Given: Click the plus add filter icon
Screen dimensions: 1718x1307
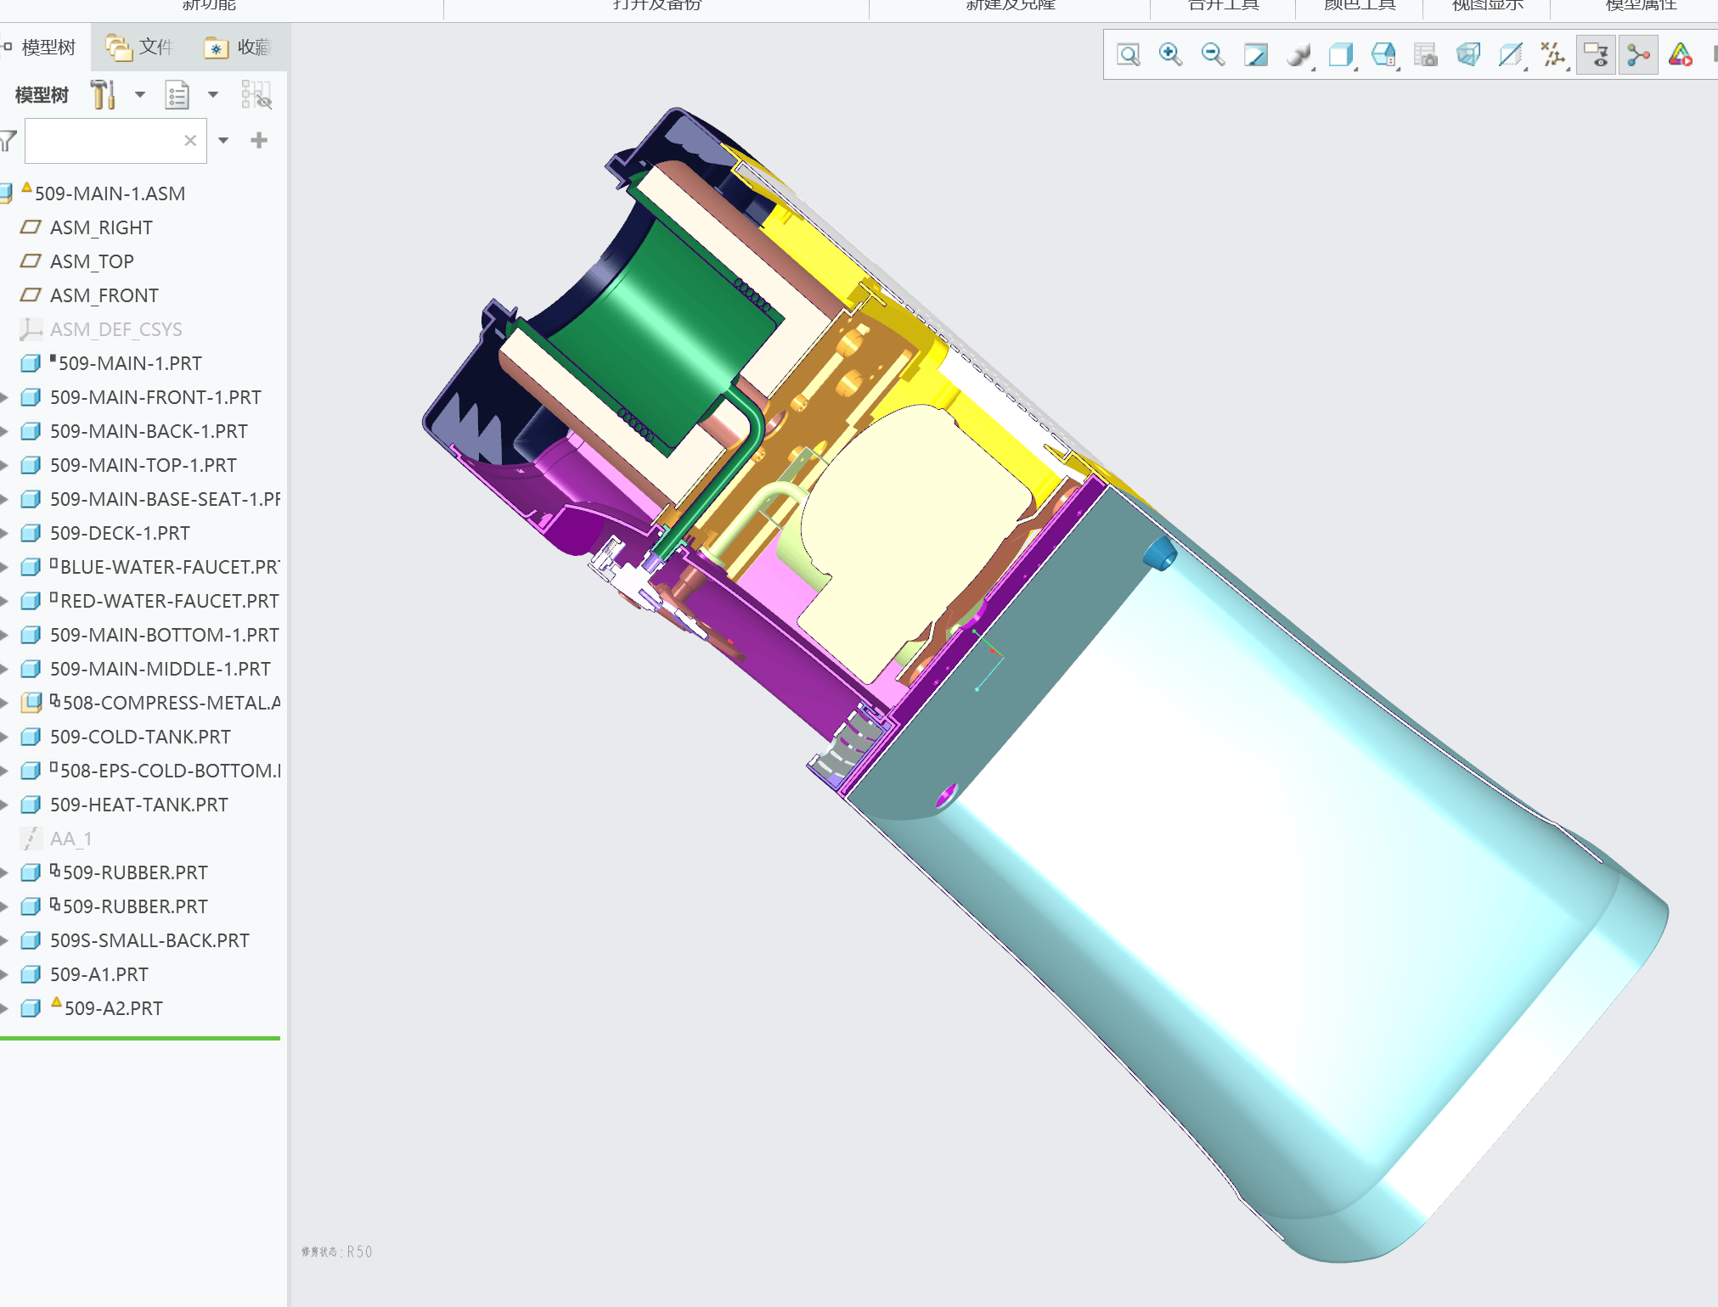Looking at the screenshot, I should [x=259, y=140].
